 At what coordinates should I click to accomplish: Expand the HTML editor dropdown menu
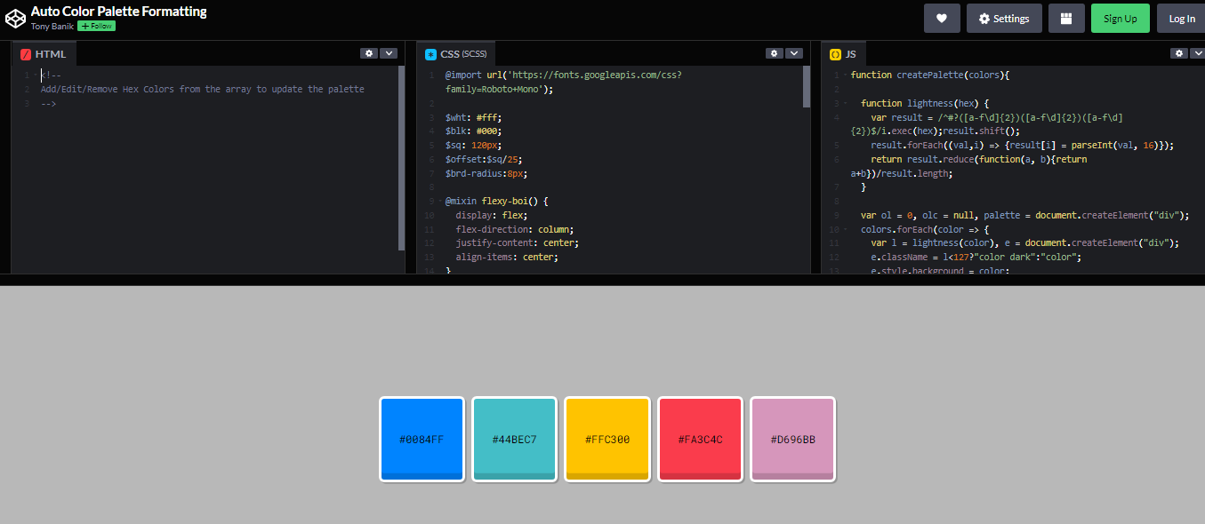(x=389, y=53)
